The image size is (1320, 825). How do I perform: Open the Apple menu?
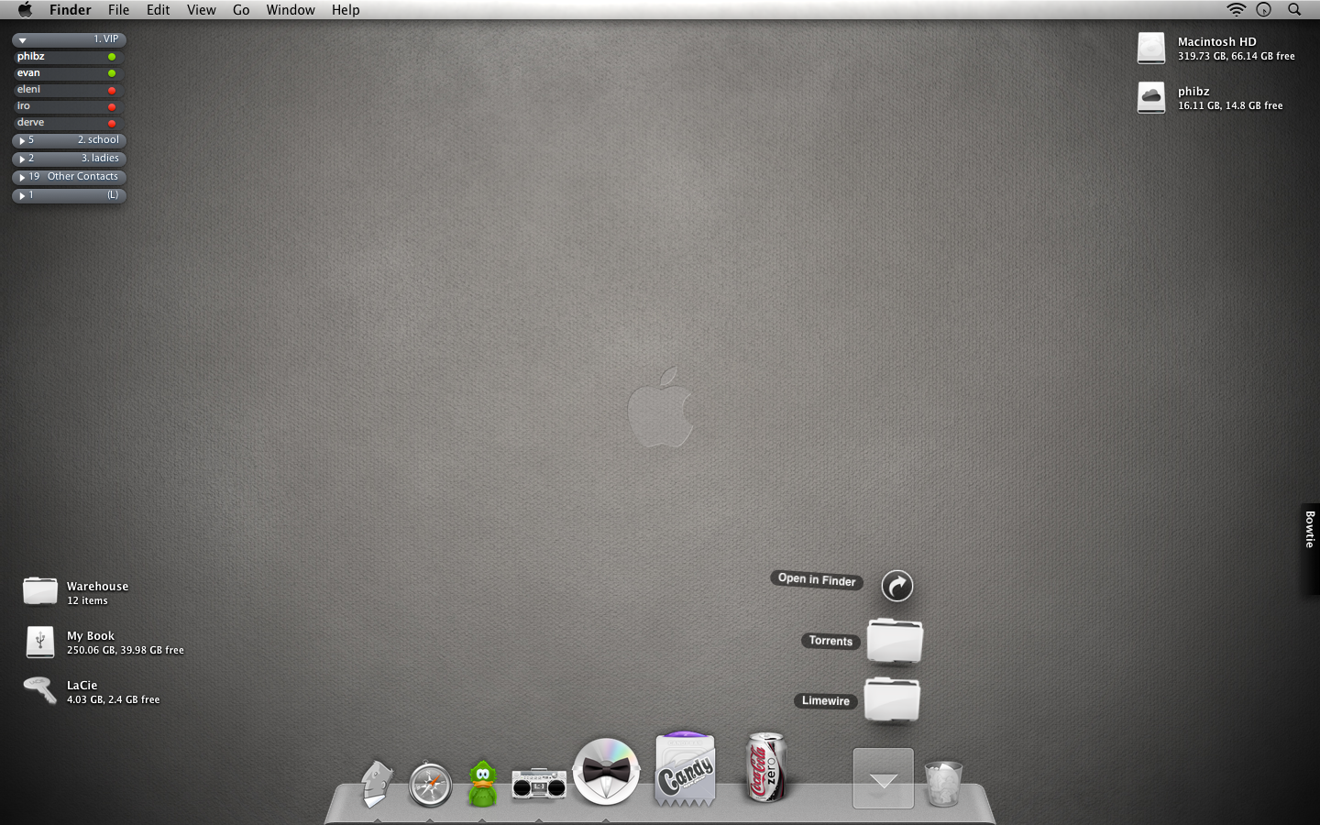(25, 10)
